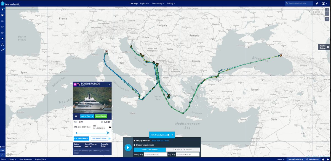Viewport: 331px width, 161px height.
Task: Click the Google Play icon in footer
Action: pos(327,159)
